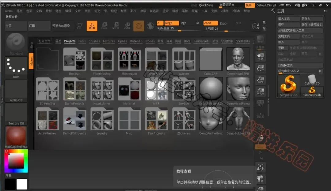The width and height of the screenshot is (331, 191).
Task: Click the 打开文件 button
Action: coord(44,41)
